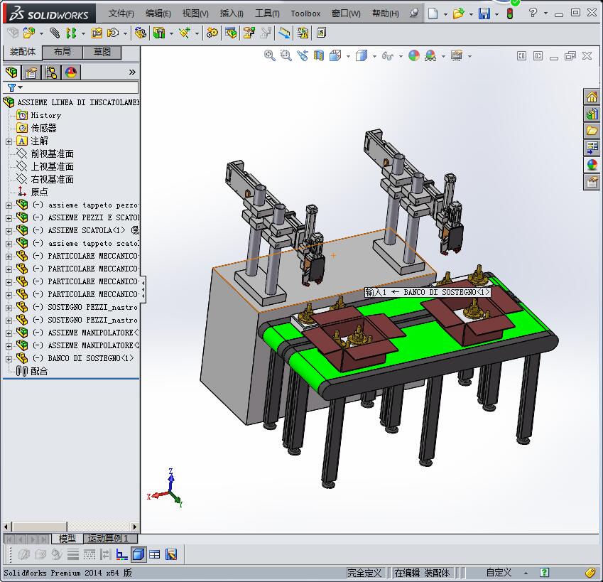
Task: Click the Linear Component Pattern icon
Action: [71, 33]
